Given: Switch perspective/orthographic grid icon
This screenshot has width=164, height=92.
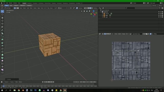Looking at the screenshot, I should (81, 11).
